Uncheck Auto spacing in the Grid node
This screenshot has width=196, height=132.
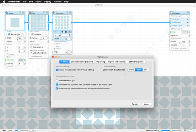point(31,47)
